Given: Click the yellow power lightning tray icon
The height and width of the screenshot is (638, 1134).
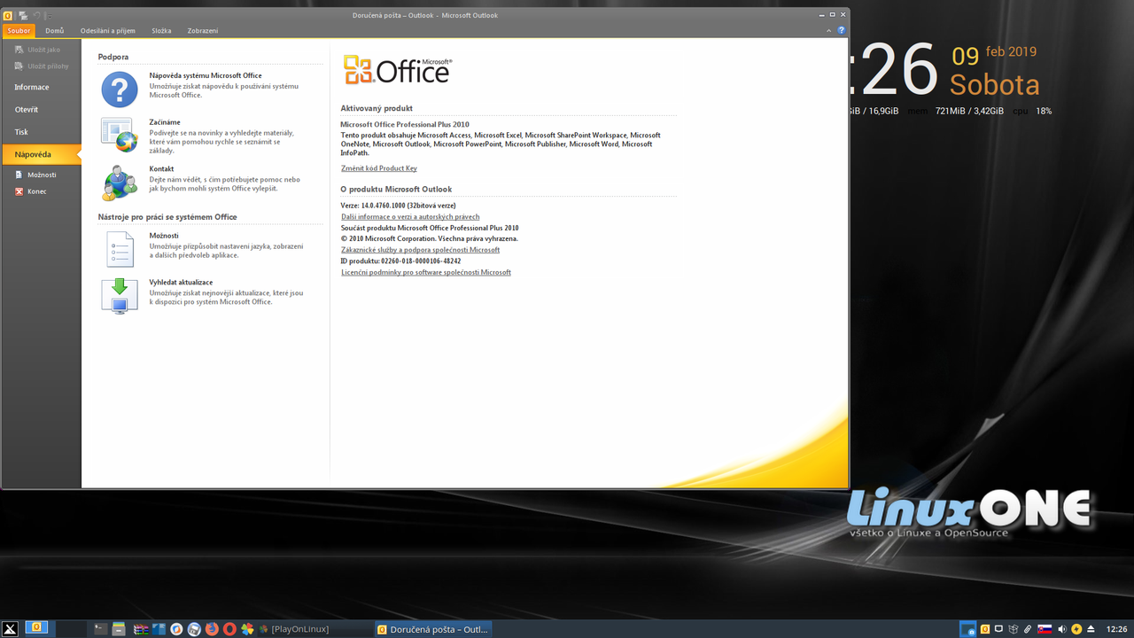Looking at the screenshot, I should coord(1076,629).
